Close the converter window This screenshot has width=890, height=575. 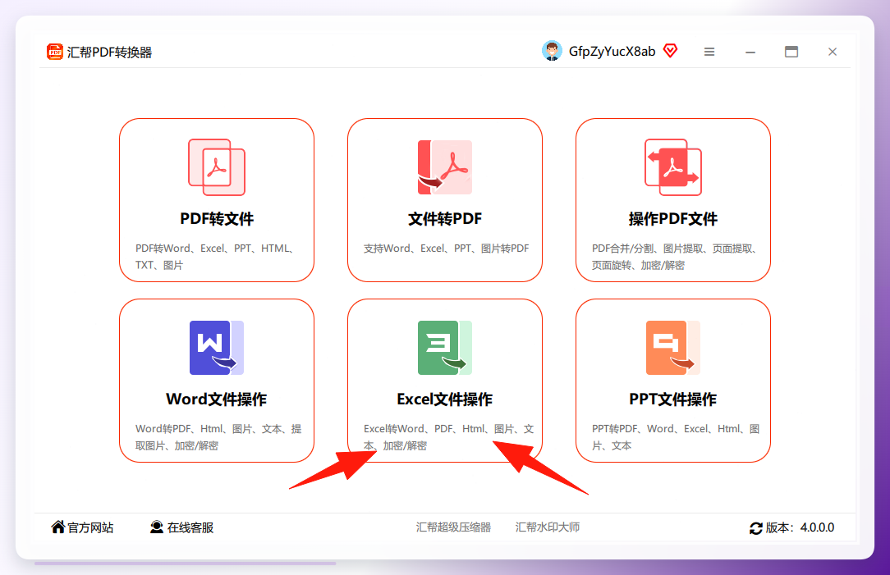click(x=832, y=52)
